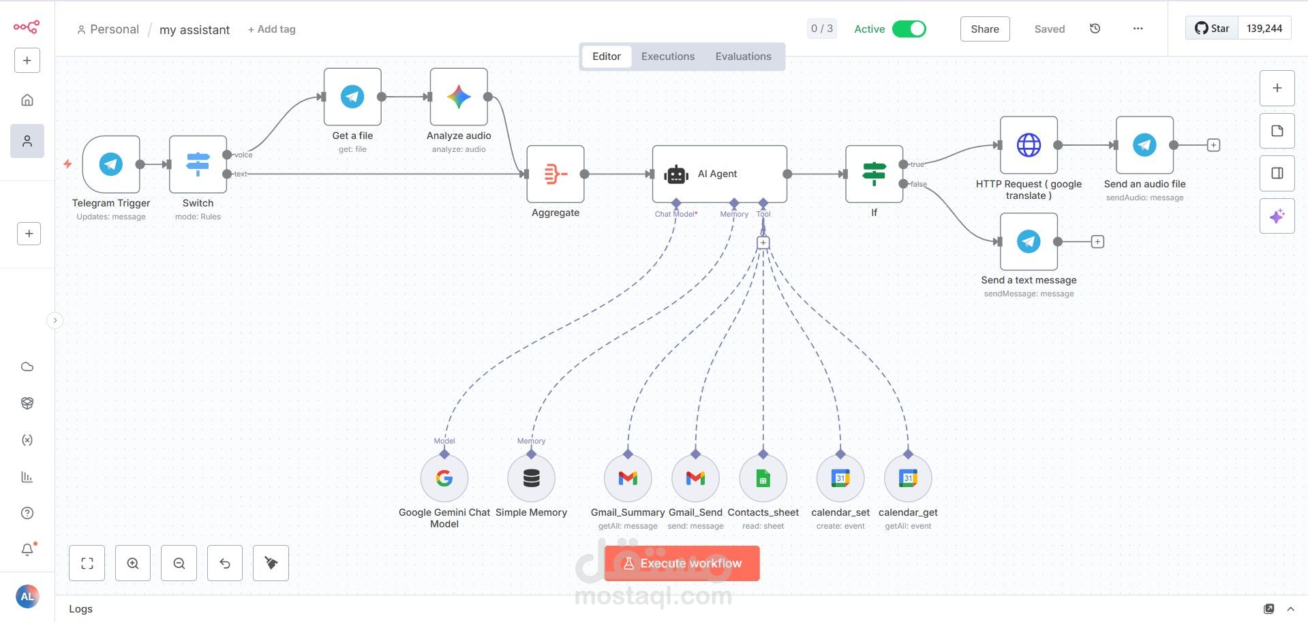Open the Personal project breadcrumb
This screenshot has height=622, width=1308.
tap(108, 29)
